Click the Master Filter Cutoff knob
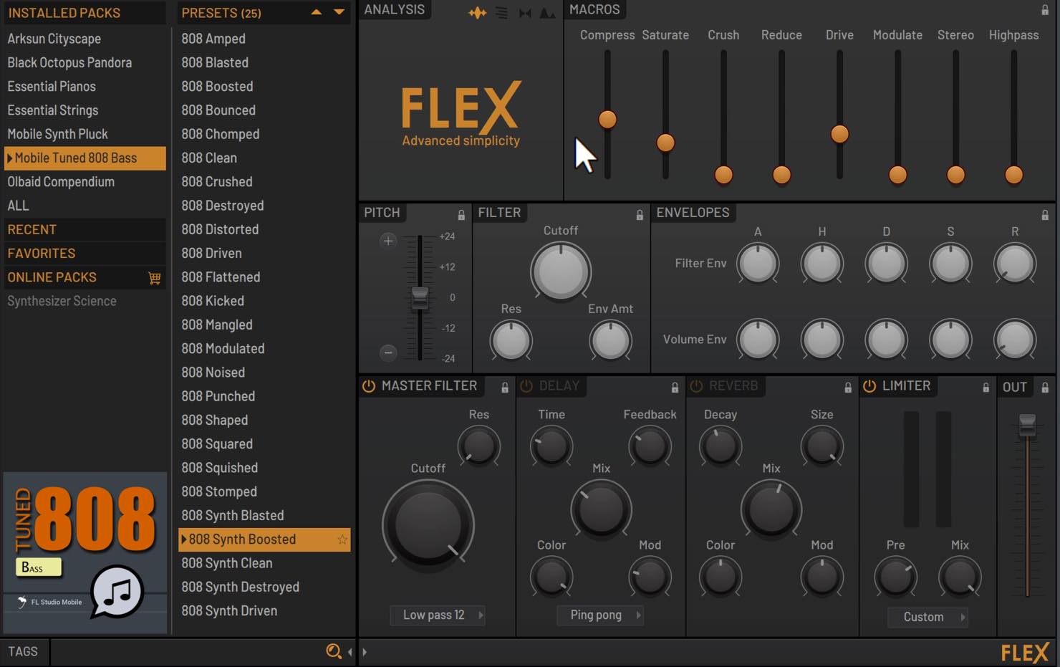Screen dimensions: 1060x667 click(x=428, y=524)
